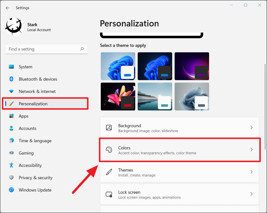The width and height of the screenshot is (267, 213).
Task: Click the Colors palette icon
Action: tap(109, 150)
